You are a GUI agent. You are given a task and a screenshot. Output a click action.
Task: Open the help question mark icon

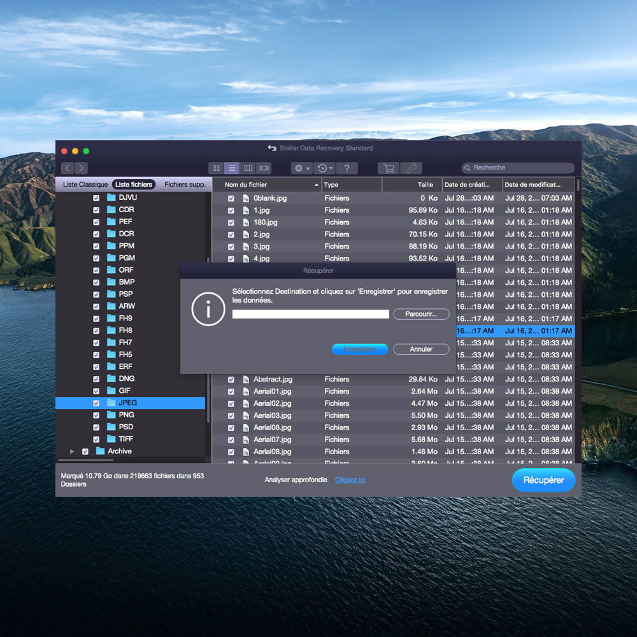tap(347, 168)
